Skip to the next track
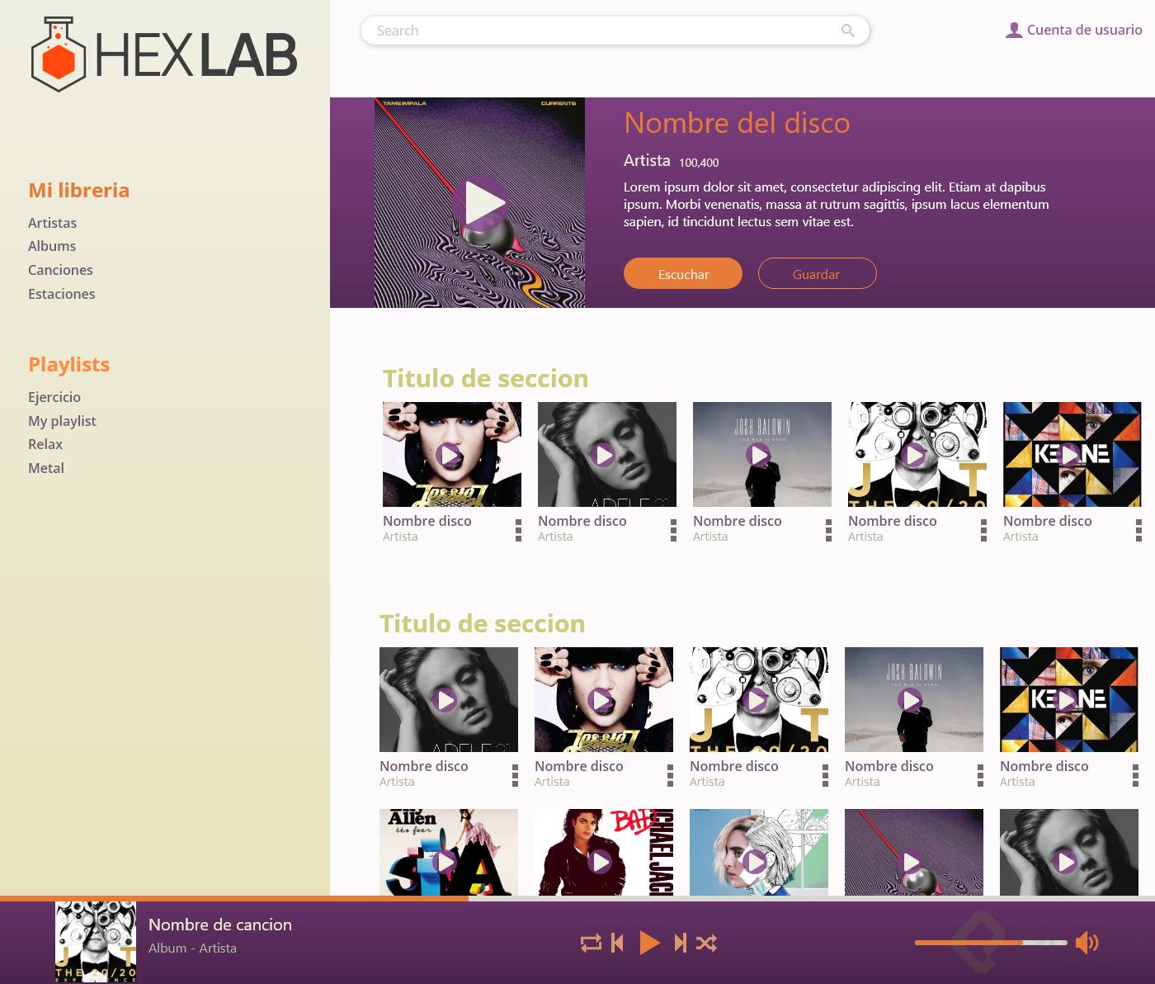 [680, 943]
